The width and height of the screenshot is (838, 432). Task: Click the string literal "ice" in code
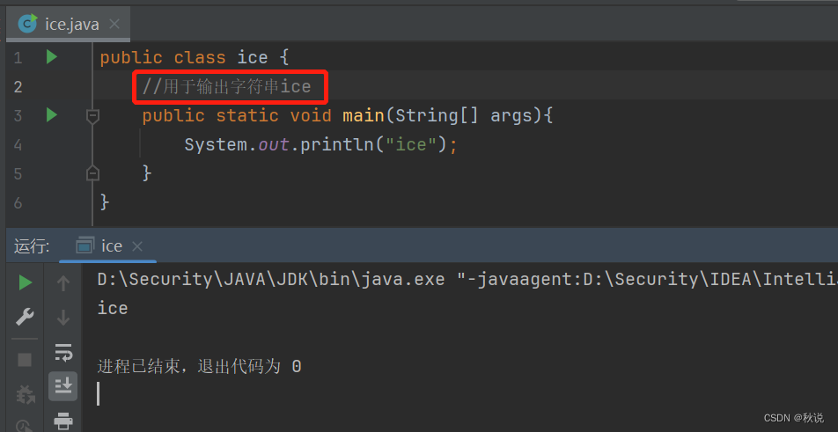411,144
